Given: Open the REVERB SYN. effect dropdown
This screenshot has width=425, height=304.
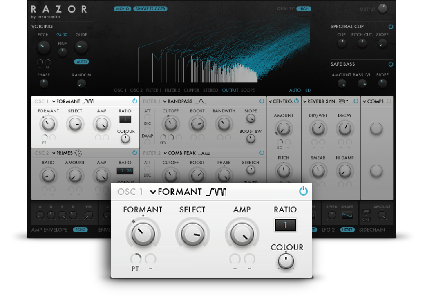Looking at the screenshot, I should tap(320, 101).
